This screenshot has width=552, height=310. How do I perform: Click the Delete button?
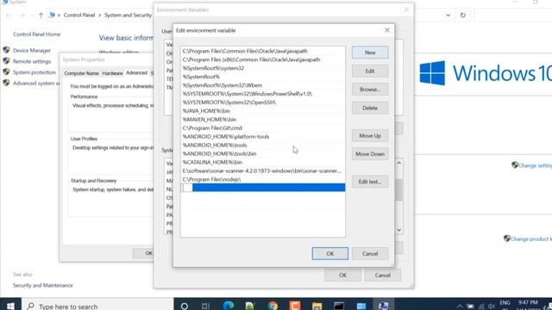[x=370, y=108]
